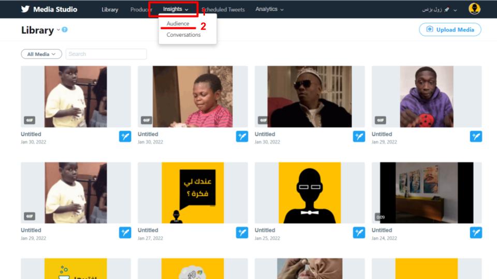The height and width of the screenshot is (279, 497).
Task: Open the Library help info icon
Action: point(65,29)
